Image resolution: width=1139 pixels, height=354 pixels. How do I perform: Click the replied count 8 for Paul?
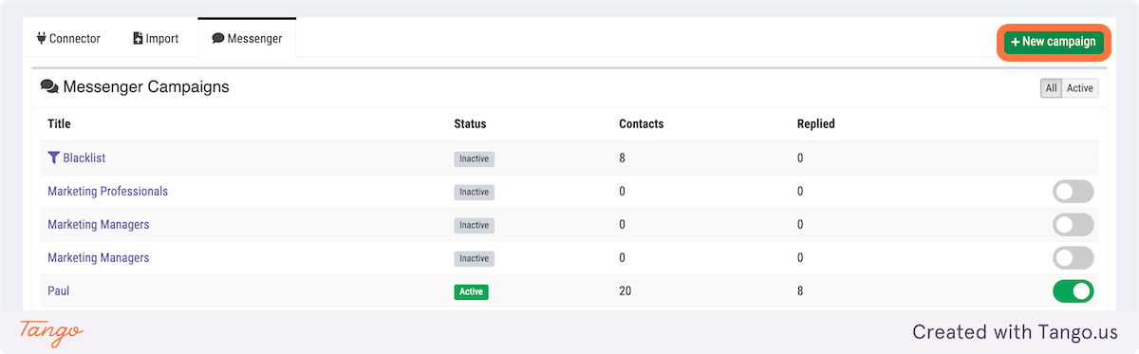click(x=800, y=291)
